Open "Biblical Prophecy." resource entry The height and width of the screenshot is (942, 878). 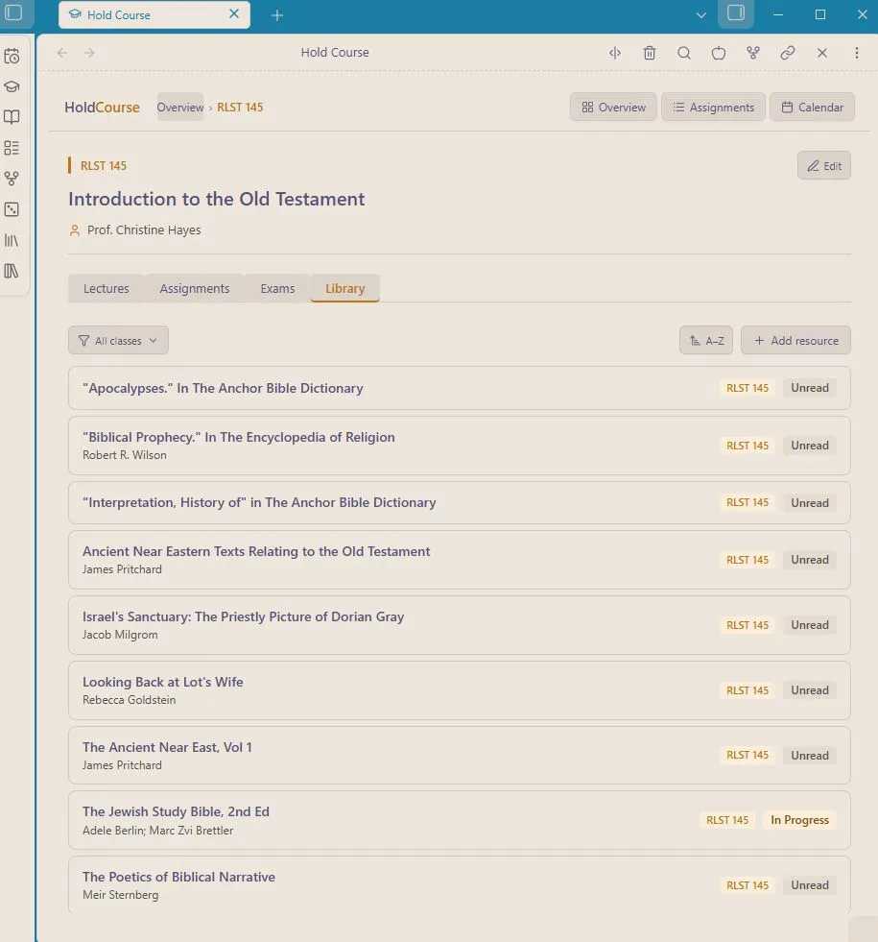[x=459, y=446]
